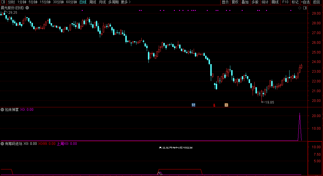Open the 多股 multi-stock view
This screenshot has height=176, width=323.
tap(255, 2)
